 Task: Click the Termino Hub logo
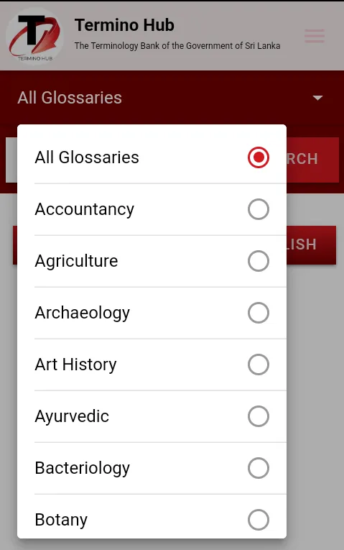pos(34,36)
